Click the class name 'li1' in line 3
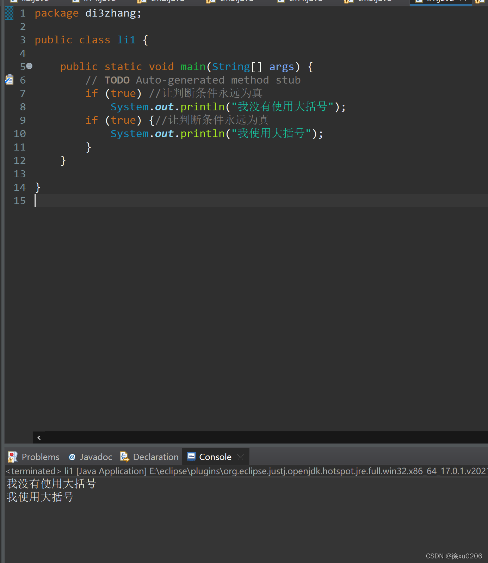This screenshot has height=563, width=488. [126, 40]
